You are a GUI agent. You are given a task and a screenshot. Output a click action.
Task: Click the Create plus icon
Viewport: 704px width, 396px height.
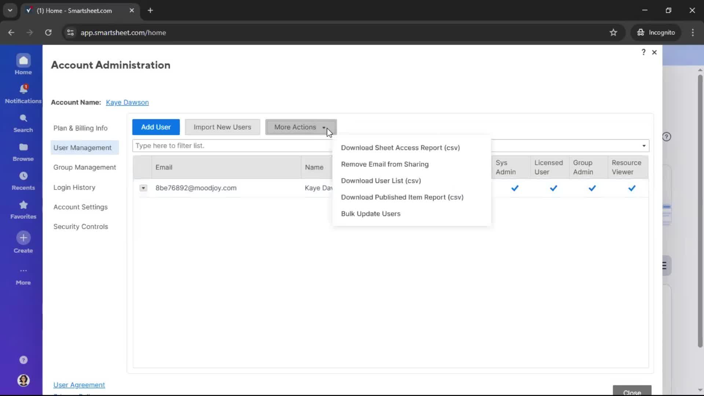point(23,238)
